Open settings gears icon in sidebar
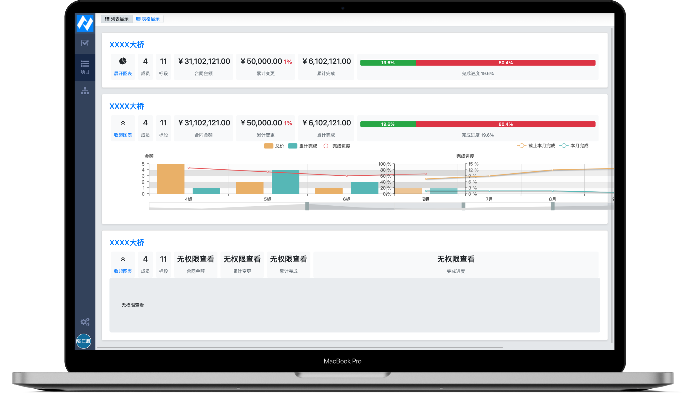The height and width of the screenshot is (393, 686). (x=85, y=322)
